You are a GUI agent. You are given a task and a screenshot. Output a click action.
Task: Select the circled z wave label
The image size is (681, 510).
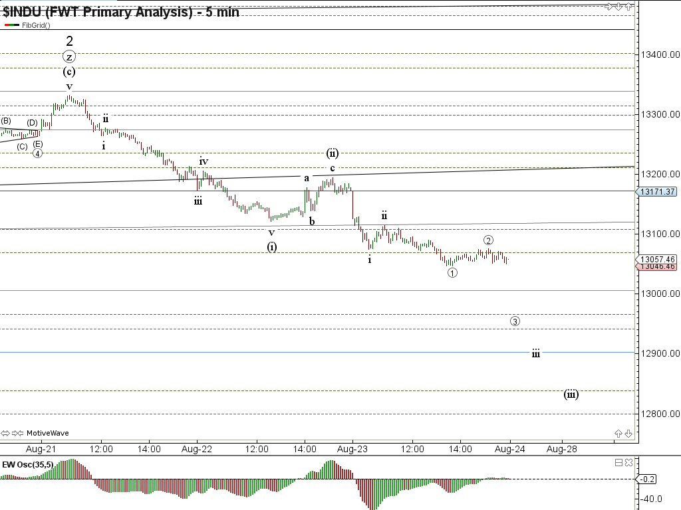coord(69,56)
